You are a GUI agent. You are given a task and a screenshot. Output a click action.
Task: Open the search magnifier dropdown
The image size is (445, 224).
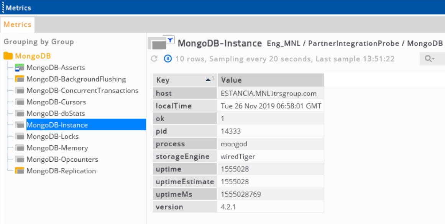[x=430, y=59]
